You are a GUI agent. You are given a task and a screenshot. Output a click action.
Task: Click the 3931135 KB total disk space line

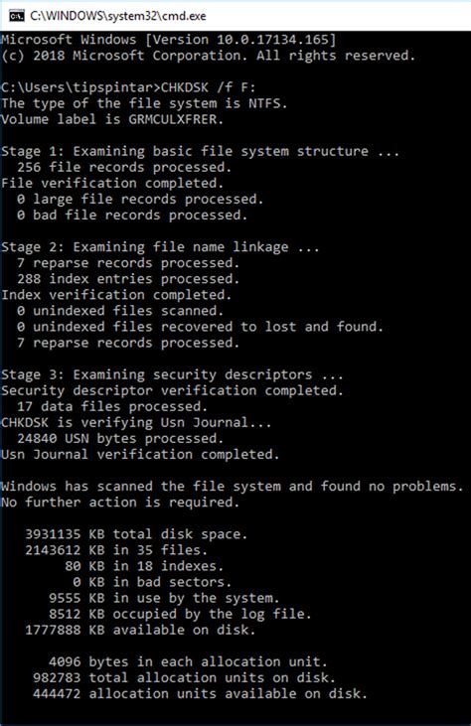click(136, 534)
